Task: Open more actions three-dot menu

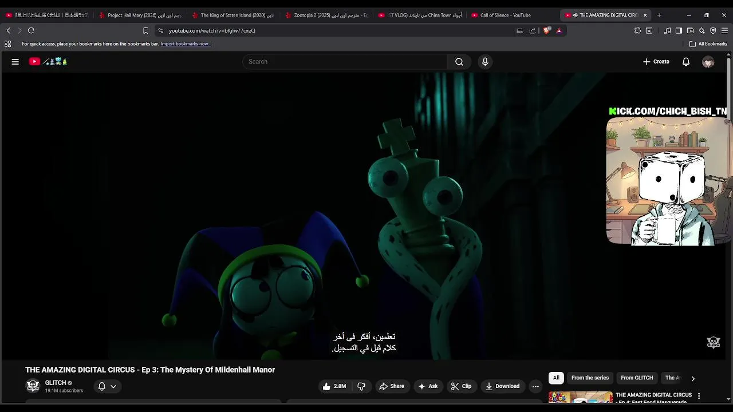Action: (535, 386)
